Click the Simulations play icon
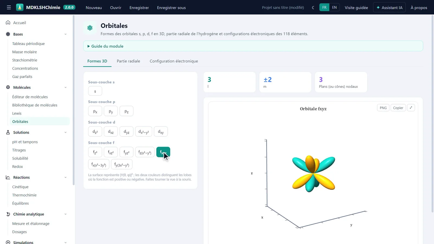This screenshot has height=244, width=434. [x=8, y=242]
